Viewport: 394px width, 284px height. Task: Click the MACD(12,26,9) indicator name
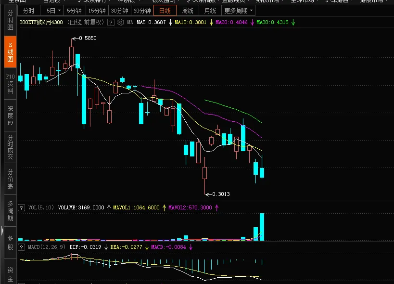click(x=47, y=247)
